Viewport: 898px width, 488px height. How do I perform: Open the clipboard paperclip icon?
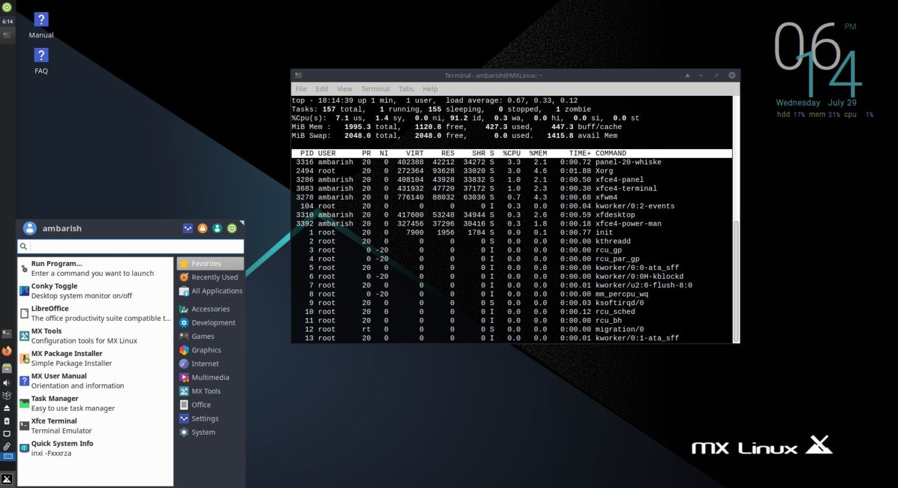click(x=7, y=446)
